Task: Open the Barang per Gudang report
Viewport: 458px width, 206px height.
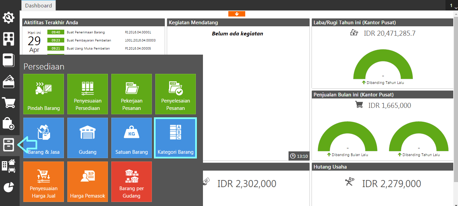Action: tap(131, 182)
